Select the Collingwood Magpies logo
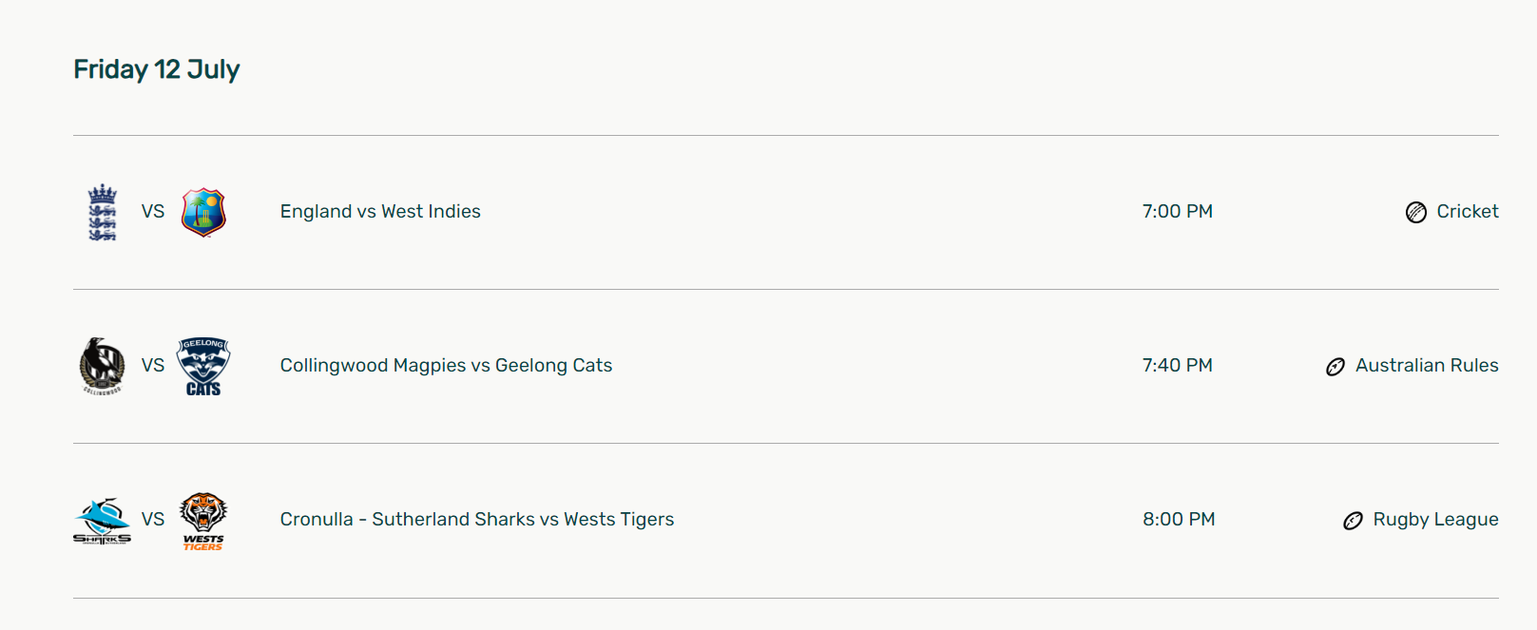The width and height of the screenshot is (1537, 630). [x=103, y=366]
